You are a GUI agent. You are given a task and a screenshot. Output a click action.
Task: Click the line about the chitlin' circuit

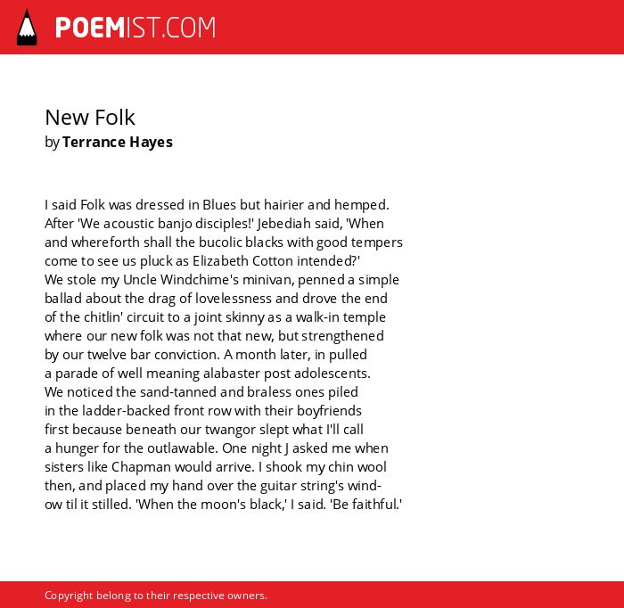[215, 317]
